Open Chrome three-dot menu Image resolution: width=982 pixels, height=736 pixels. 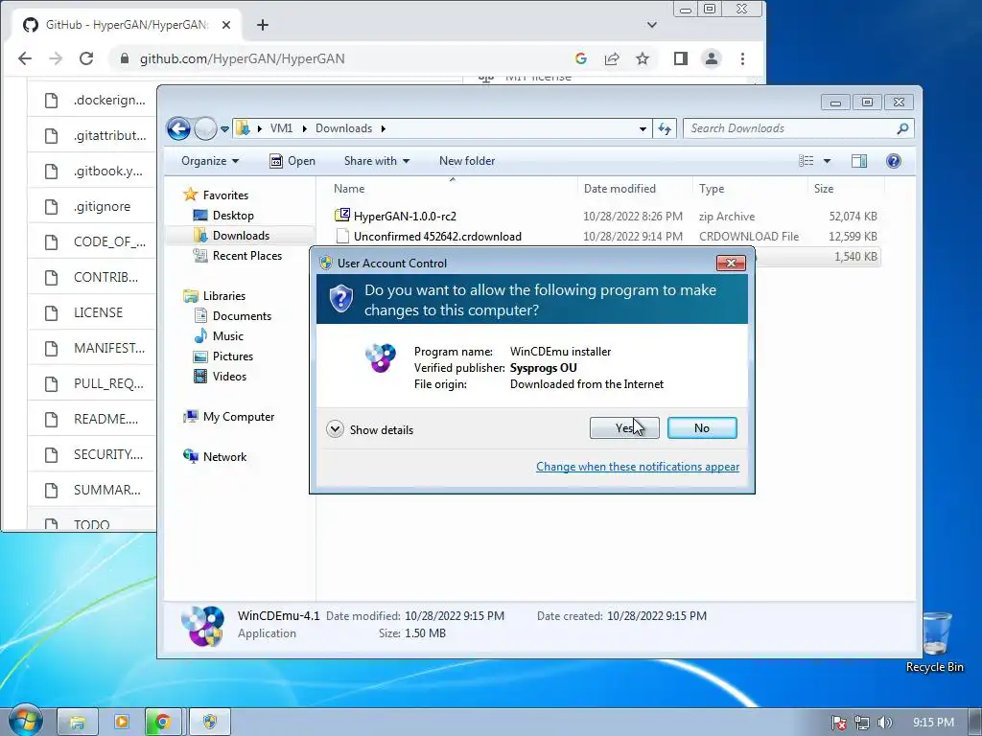(743, 58)
